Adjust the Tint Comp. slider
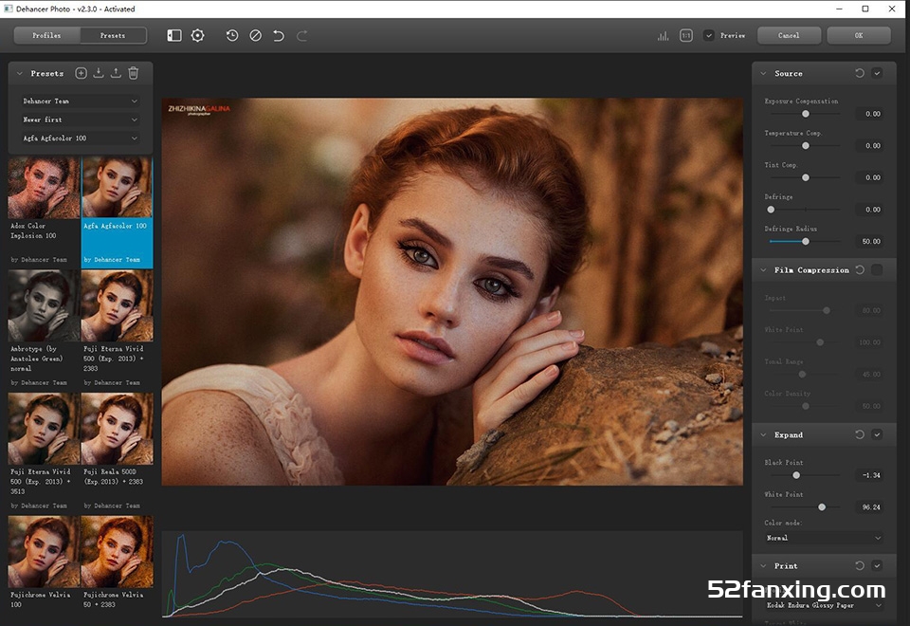Viewport: 910px width, 626px height. click(805, 177)
